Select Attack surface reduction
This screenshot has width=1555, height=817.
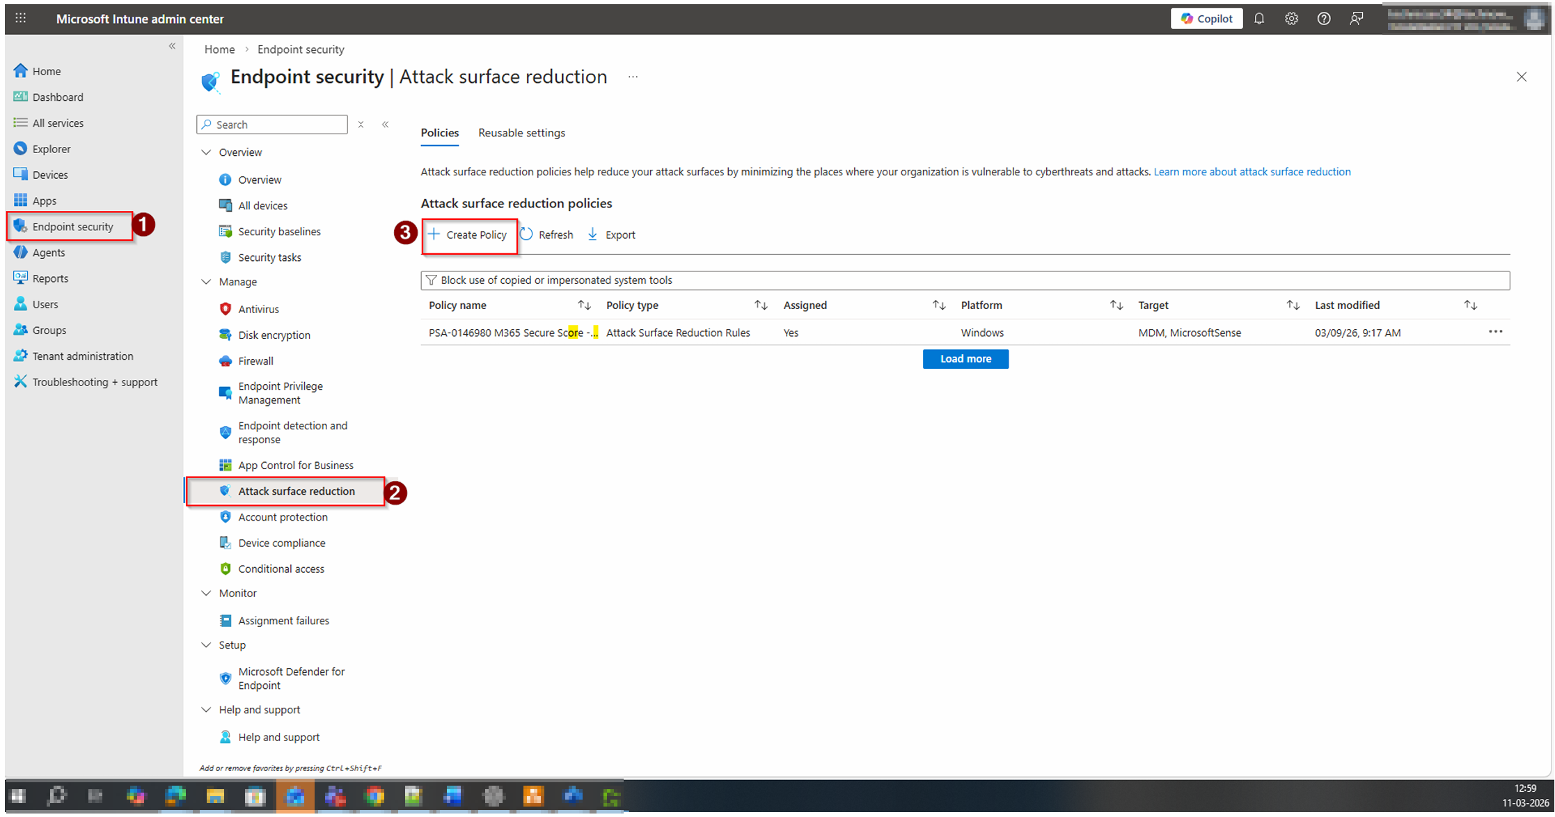click(285, 491)
